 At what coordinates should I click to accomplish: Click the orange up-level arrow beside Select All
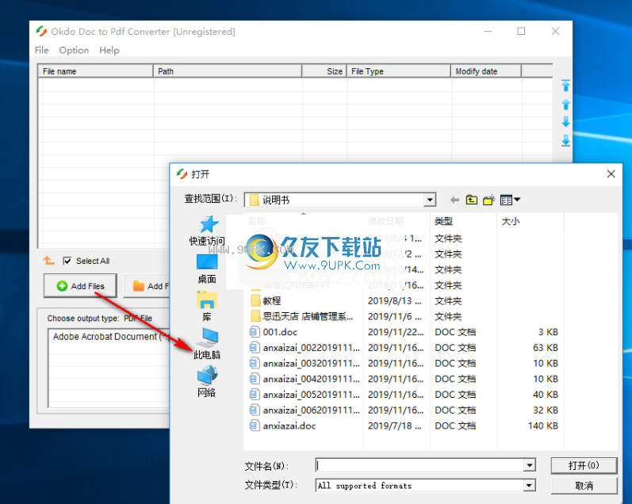(x=49, y=261)
